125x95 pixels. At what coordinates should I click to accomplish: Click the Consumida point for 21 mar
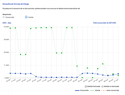coord(67,77)
